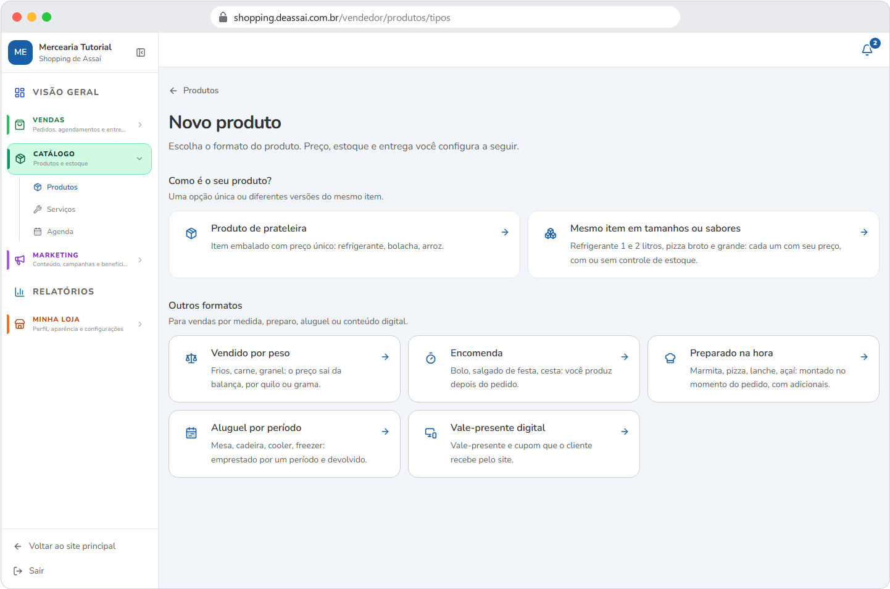Click the timer icon beside Encomenda
Viewport: 890px width, 589px height.
coord(431,358)
